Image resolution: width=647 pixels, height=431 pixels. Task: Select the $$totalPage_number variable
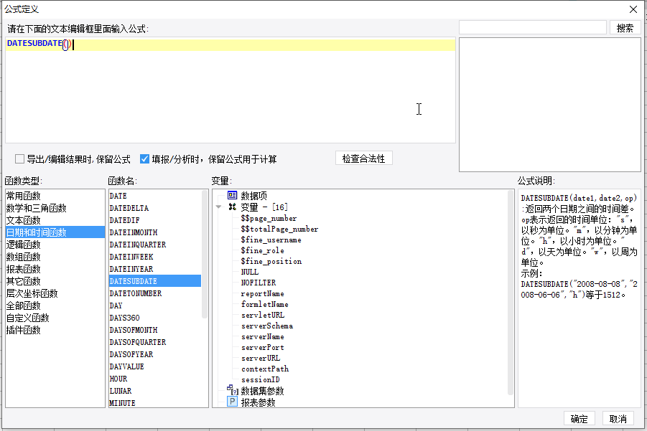click(x=279, y=229)
